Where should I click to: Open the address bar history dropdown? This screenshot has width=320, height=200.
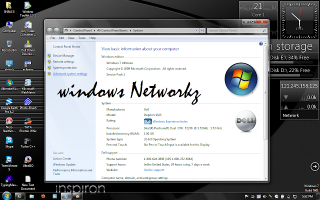(196, 30)
